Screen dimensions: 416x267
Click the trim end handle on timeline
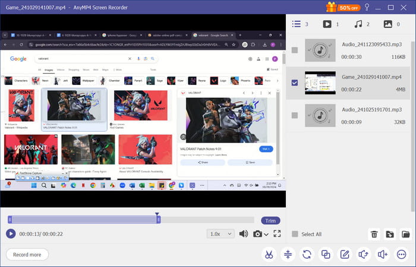point(159,220)
